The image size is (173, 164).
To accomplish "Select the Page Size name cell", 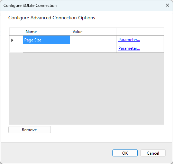I will [46, 40].
